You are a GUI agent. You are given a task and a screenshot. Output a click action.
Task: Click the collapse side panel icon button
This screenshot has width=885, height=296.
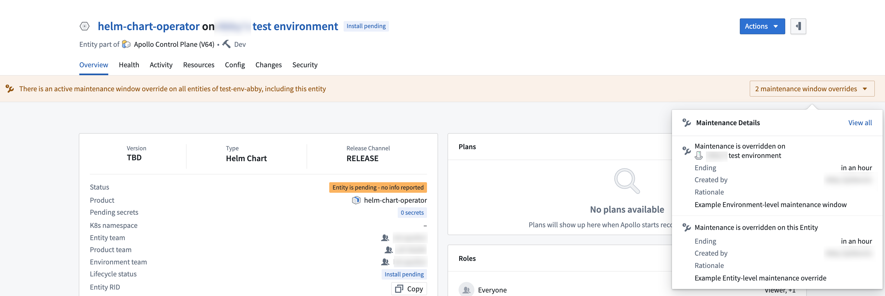[798, 26]
